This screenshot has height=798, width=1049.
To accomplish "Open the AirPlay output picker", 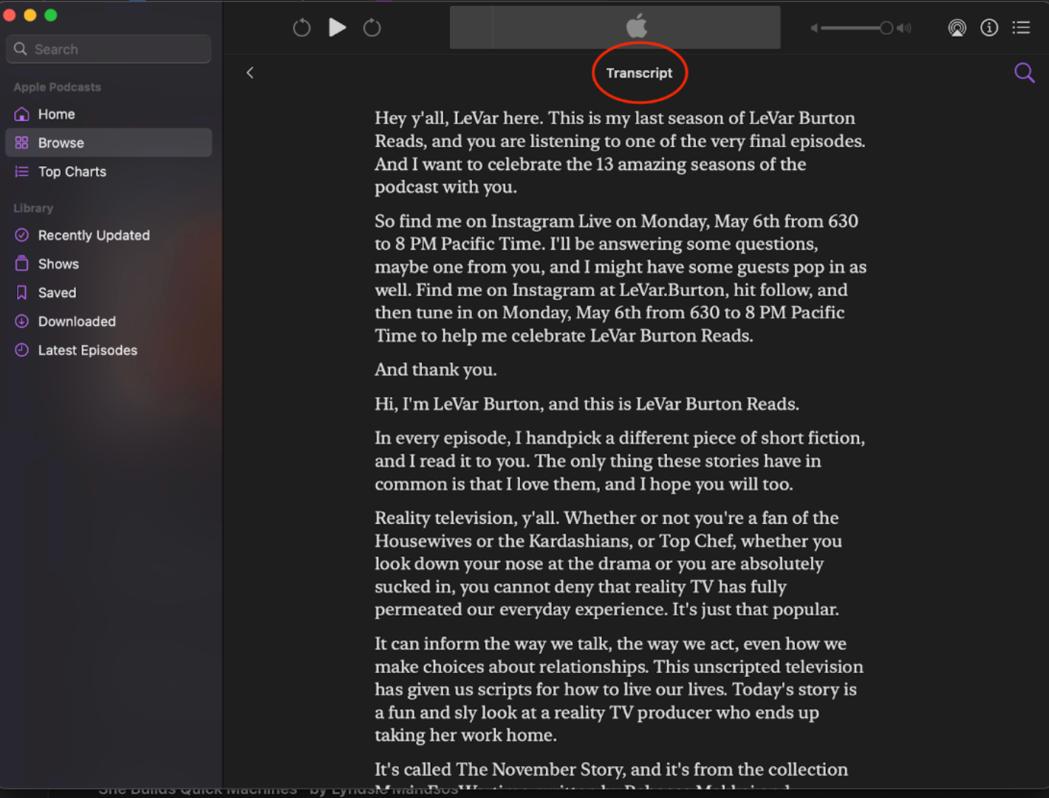I will pos(957,27).
